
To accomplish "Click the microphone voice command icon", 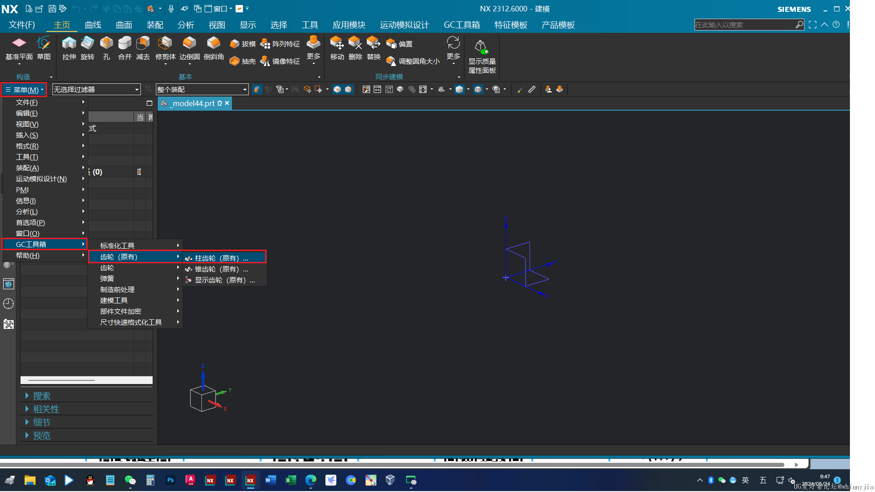I will click(x=171, y=9).
